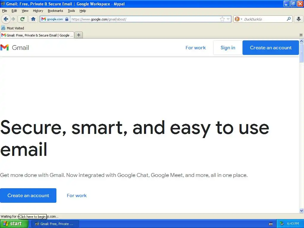Open the browser home page
Screen dimensions: 304x228
click(x=33, y=19)
